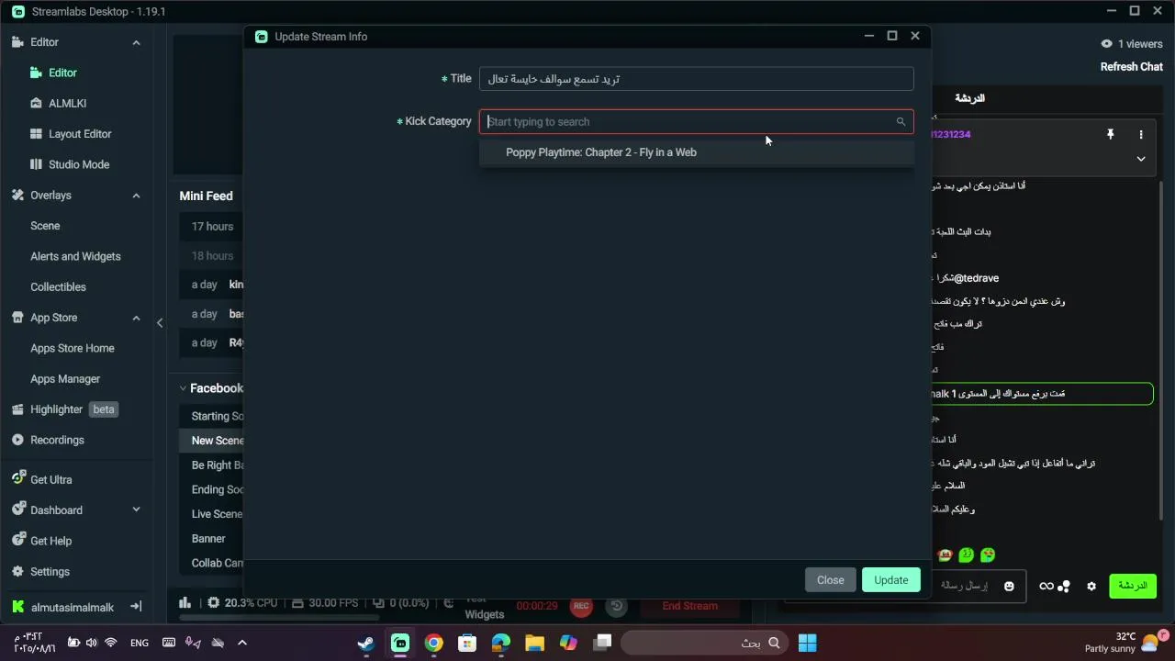
Task: Open Streamlabs Settings
Action: (x=40, y=571)
